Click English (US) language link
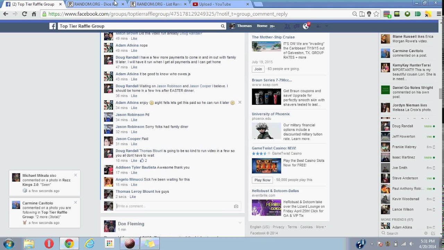The image size is (444, 250). coord(260,227)
